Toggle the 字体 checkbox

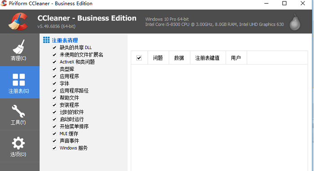[x=54, y=84]
